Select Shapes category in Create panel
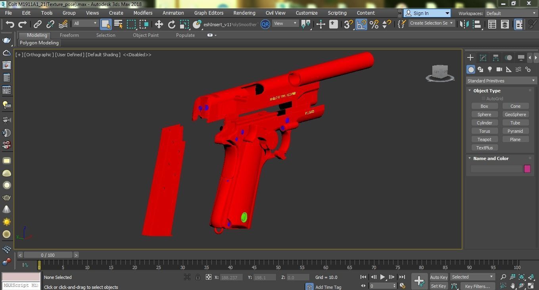 tap(480, 69)
